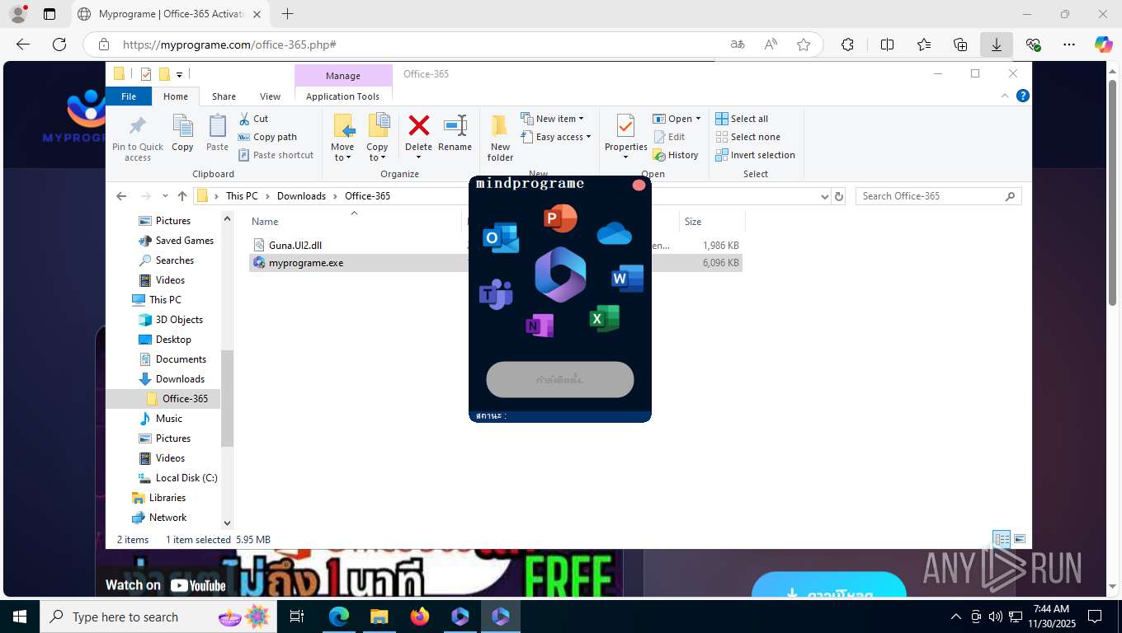Expand the address bar history dropdown
1122x633 pixels.
823,196
